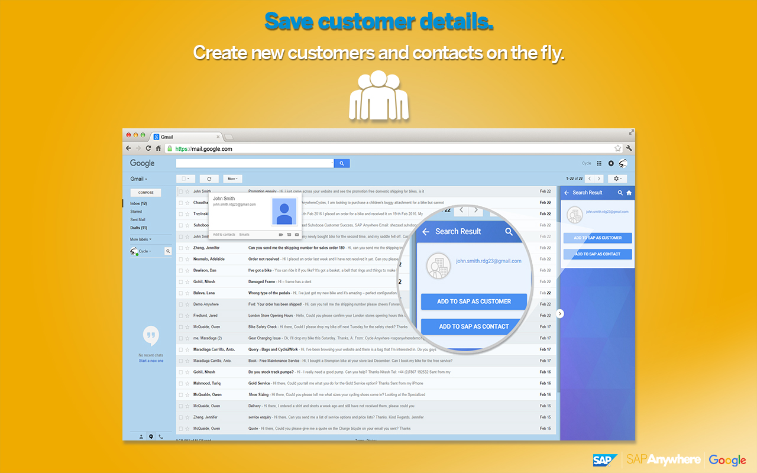Click the Start a new one chat link
The image size is (757, 473).
tap(151, 361)
